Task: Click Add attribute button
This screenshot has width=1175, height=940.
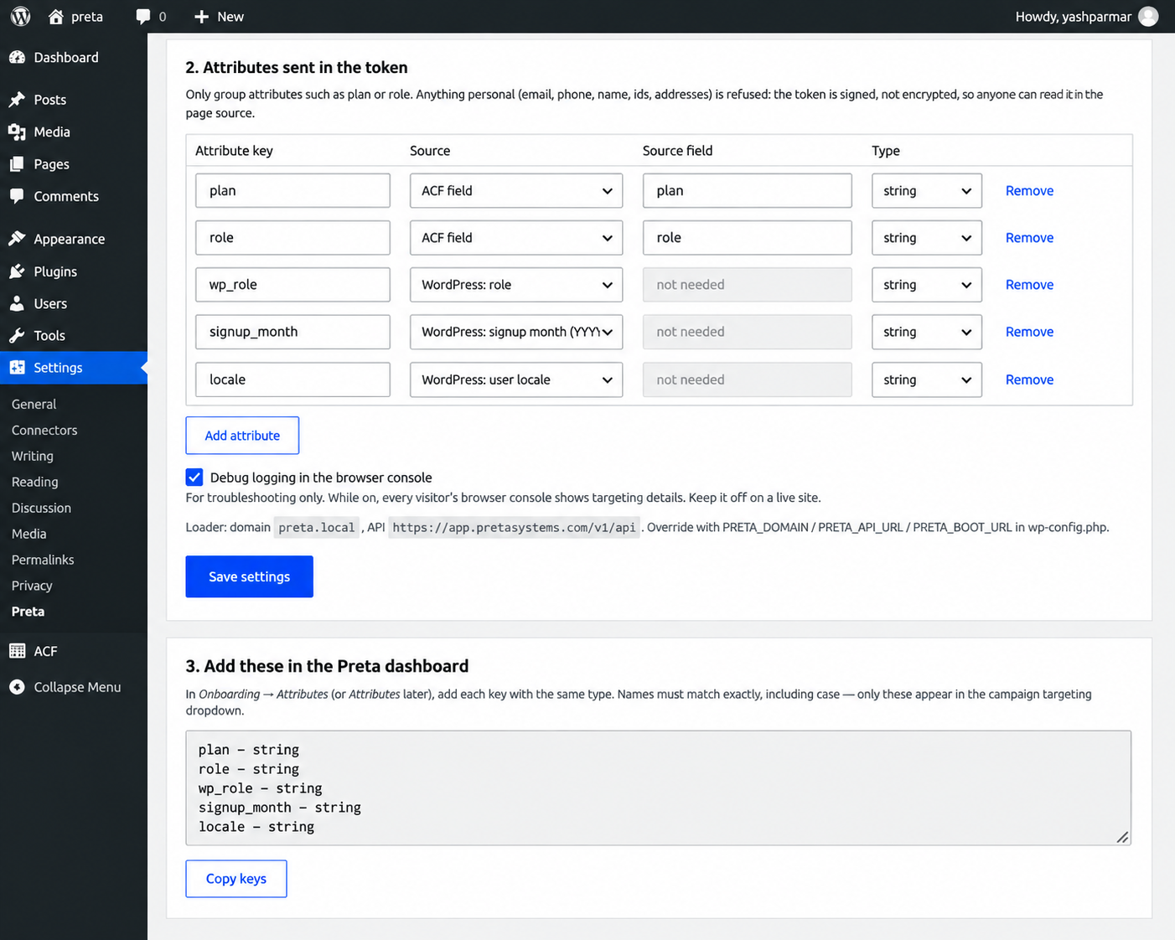Action: click(242, 436)
